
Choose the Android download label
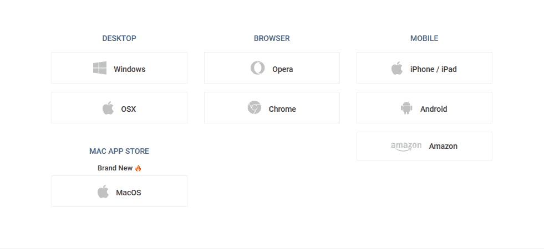coord(434,109)
